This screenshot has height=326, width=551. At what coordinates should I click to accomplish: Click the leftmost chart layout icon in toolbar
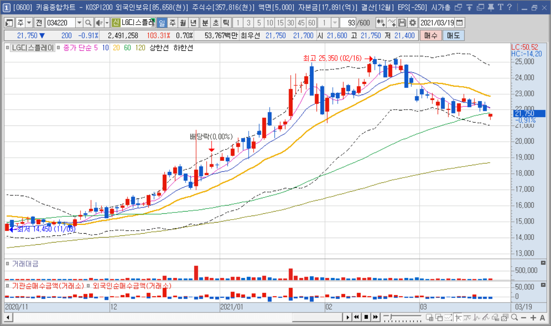click(9, 23)
